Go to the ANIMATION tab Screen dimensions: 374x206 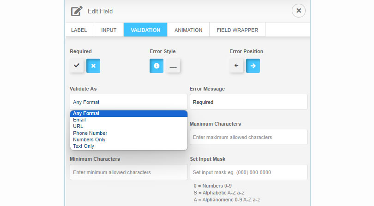point(188,30)
